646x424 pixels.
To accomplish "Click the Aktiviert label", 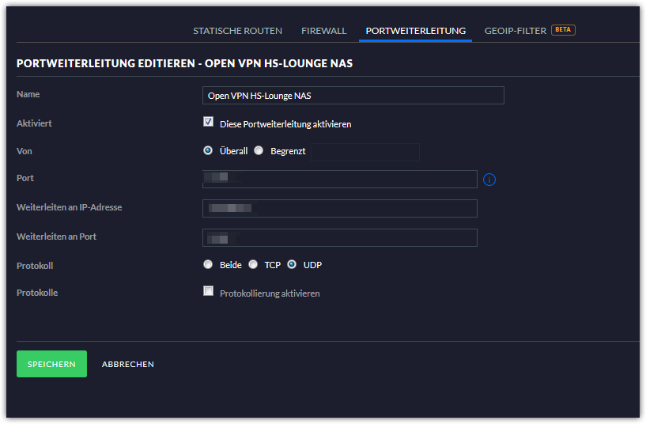I will [x=34, y=123].
